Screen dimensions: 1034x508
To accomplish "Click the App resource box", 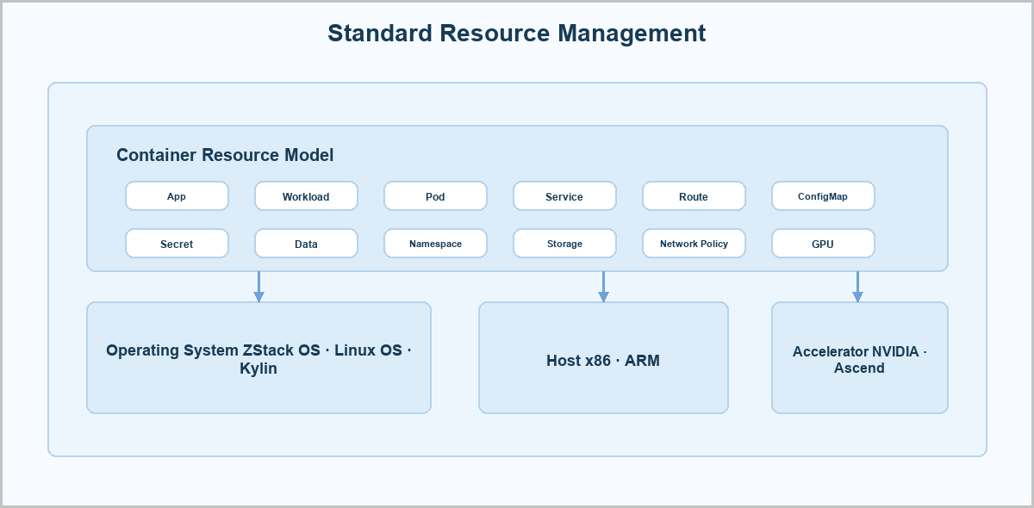I will [177, 196].
